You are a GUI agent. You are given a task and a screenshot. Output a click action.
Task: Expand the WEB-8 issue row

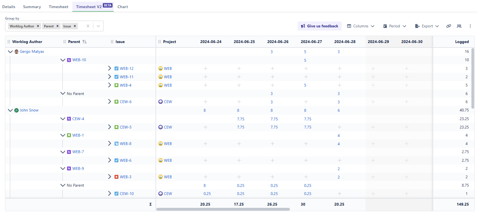point(109,143)
